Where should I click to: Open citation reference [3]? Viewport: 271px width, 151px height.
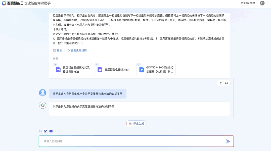pos(108,24)
